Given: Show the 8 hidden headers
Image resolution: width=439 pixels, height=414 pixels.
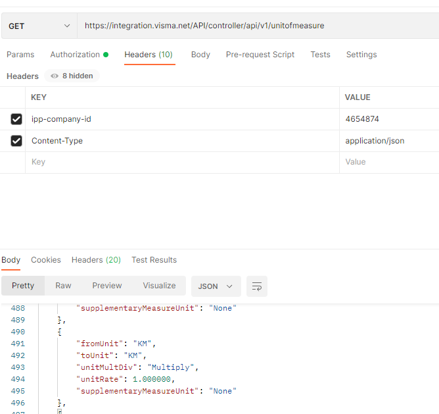Looking at the screenshot, I should pyautogui.click(x=72, y=76).
